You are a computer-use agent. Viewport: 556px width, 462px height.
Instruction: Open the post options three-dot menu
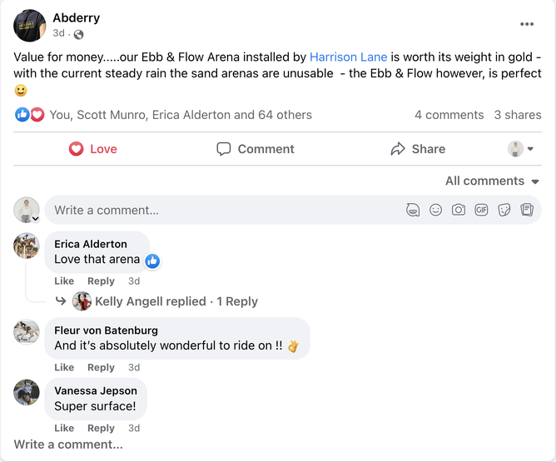click(527, 24)
